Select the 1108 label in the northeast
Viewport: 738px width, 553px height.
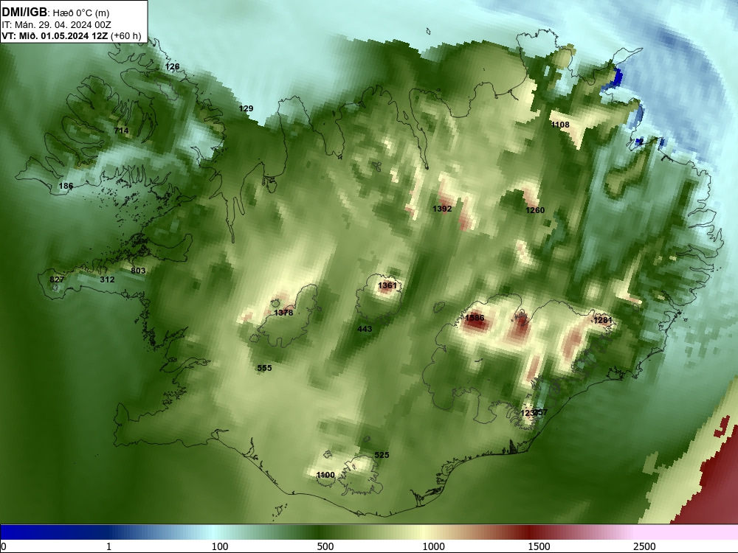(x=560, y=125)
